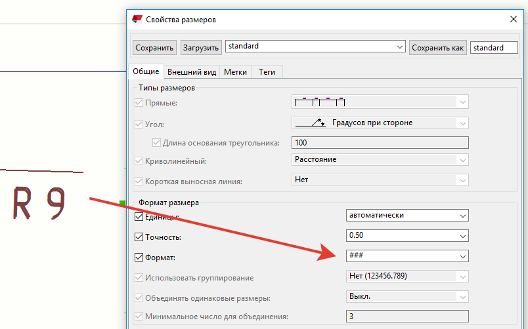The image size is (528, 329).
Task: Click the application logo icon in the title bar
Action: tap(137, 19)
